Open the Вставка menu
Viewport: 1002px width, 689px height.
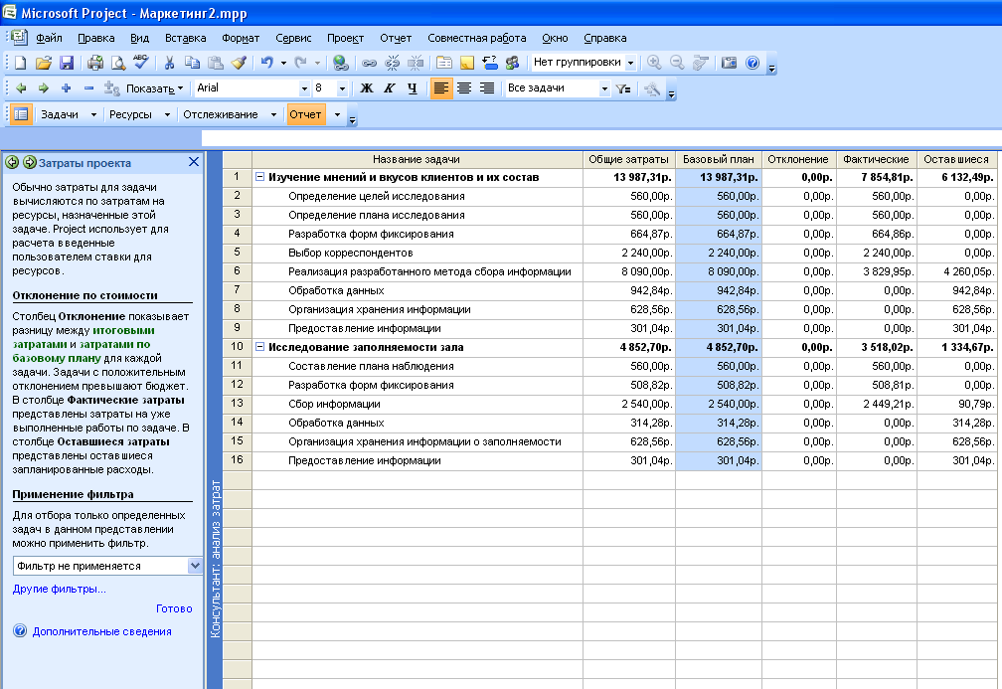coord(185,39)
